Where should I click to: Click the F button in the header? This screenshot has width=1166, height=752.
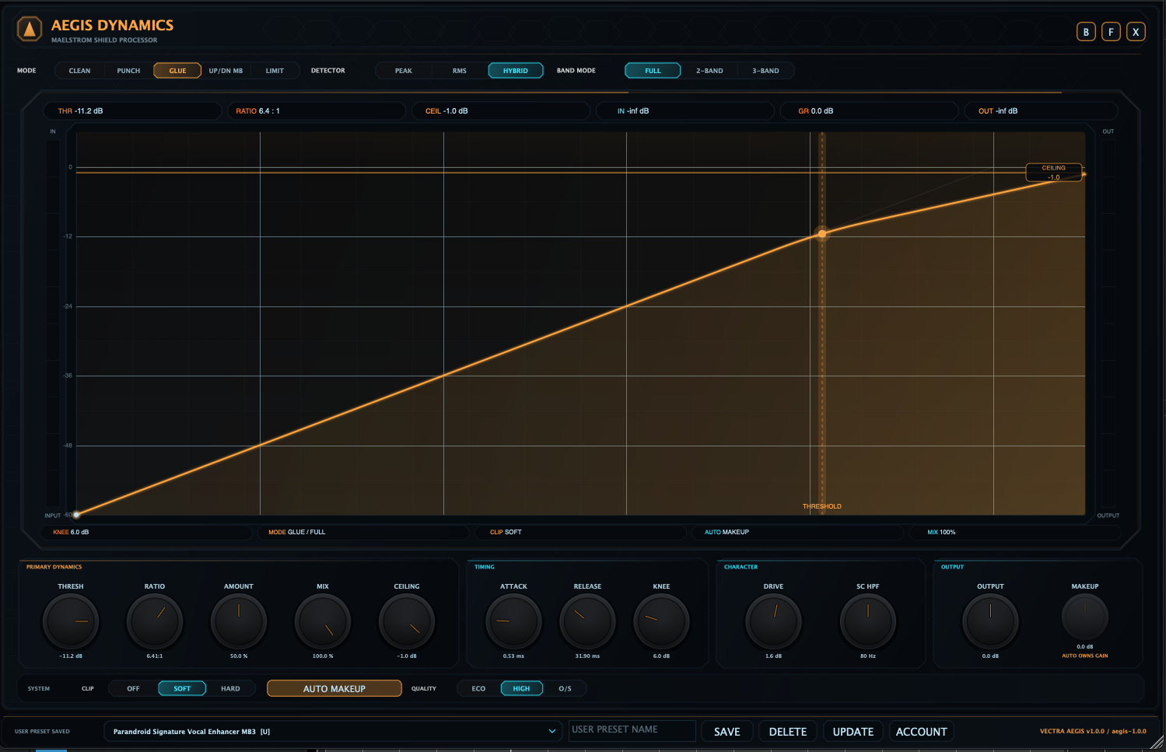[1111, 32]
